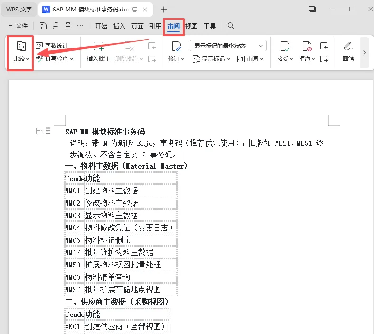Close the SAP MM document tab

(145, 10)
